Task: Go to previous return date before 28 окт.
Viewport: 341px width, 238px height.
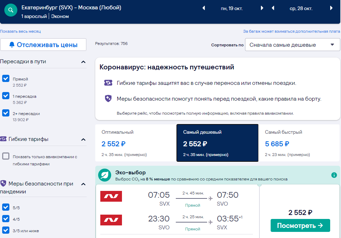Action: [x=273, y=8]
